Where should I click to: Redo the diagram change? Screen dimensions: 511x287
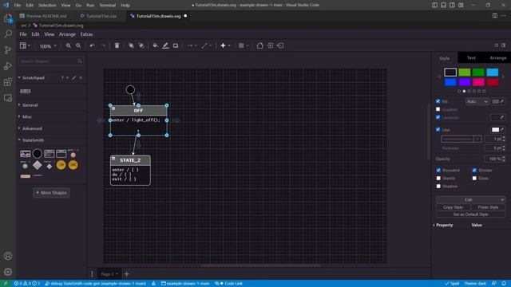click(103, 45)
